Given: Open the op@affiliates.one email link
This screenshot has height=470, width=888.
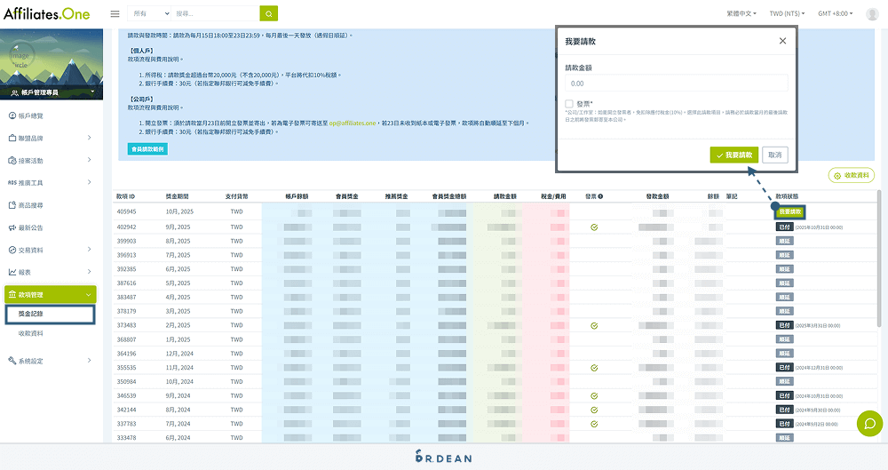Looking at the screenshot, I should tap(353, 123).
